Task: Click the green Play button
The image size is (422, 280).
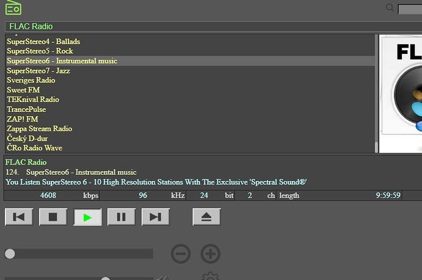Action: 87,217
